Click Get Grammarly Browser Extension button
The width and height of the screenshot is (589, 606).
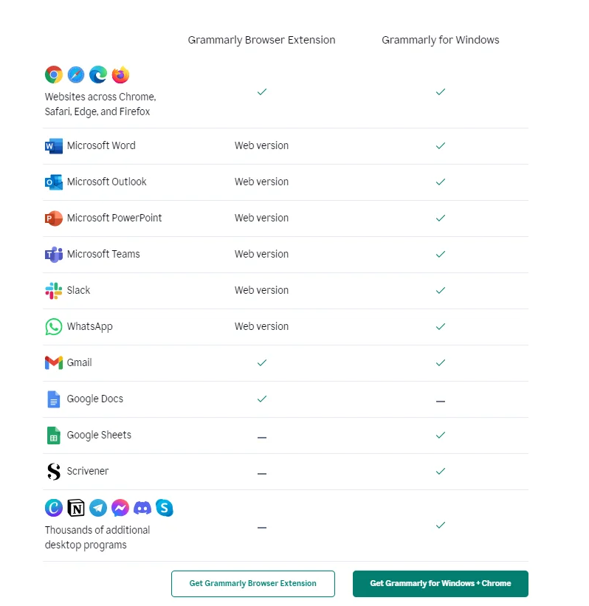coord(252,583)
